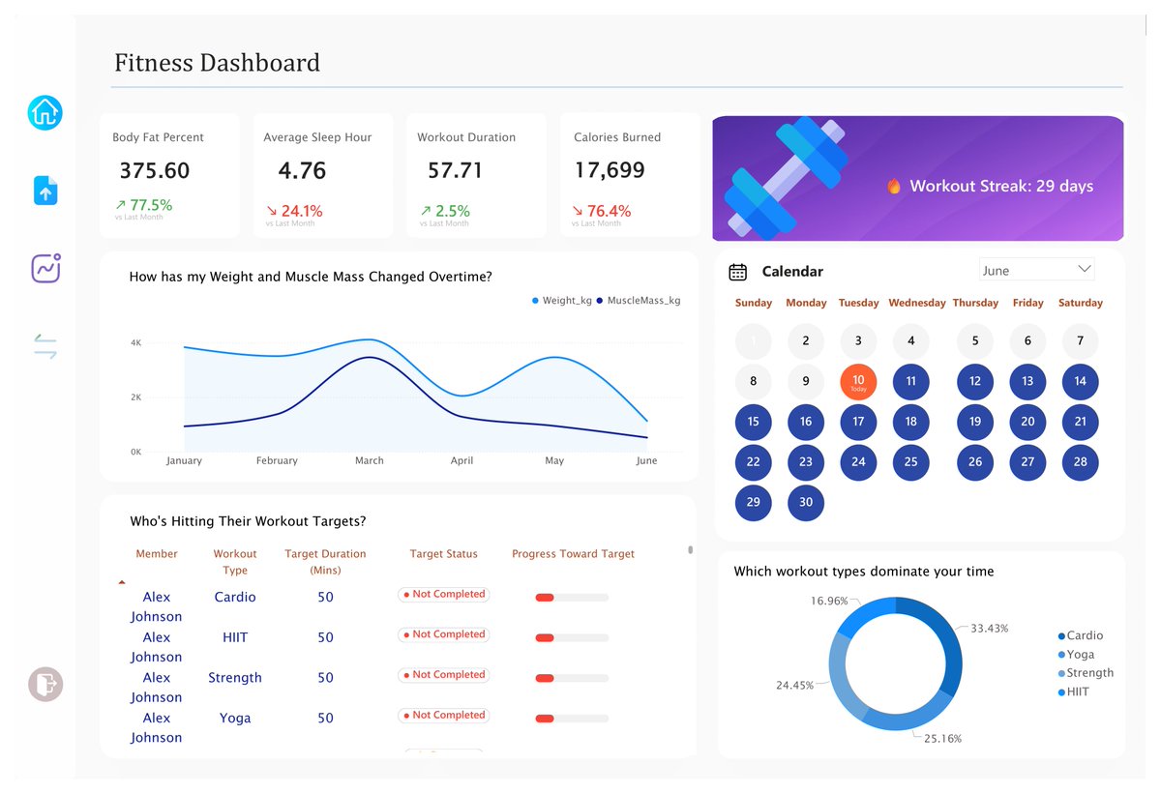Click the flame icon beside Workout Streak
This screenshot has width=1161, height=794.
894,187
